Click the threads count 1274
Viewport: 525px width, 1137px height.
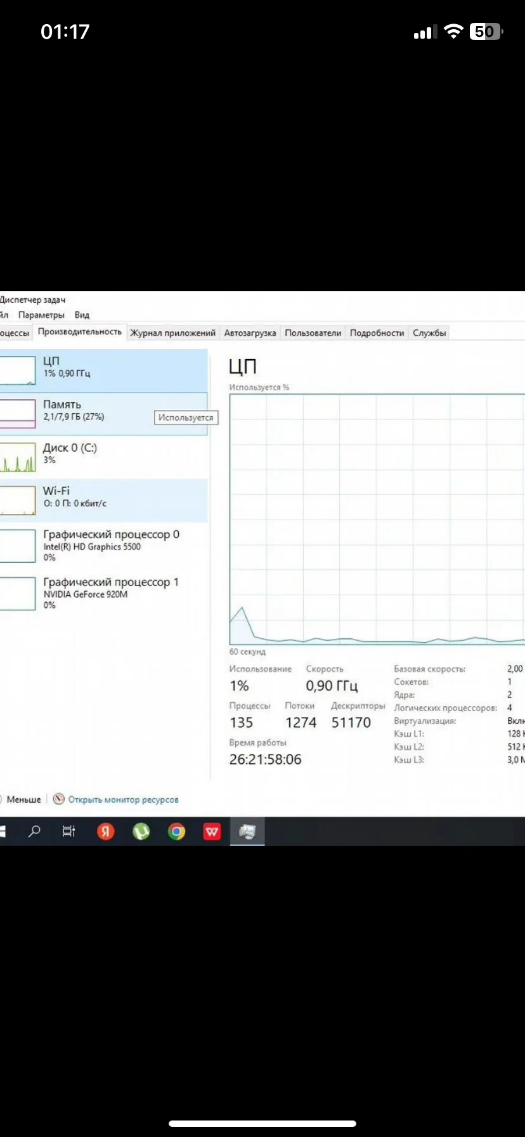pos(301,723)
